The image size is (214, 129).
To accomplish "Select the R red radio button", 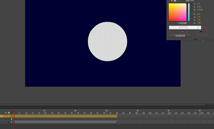I will (192, 14).
